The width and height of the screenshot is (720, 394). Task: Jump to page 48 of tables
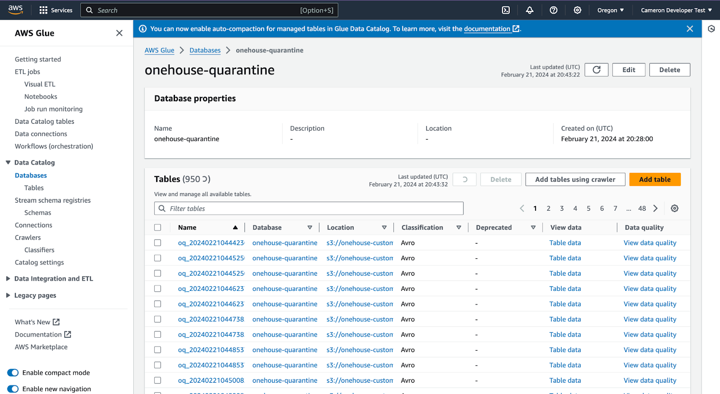pos(642,208)
